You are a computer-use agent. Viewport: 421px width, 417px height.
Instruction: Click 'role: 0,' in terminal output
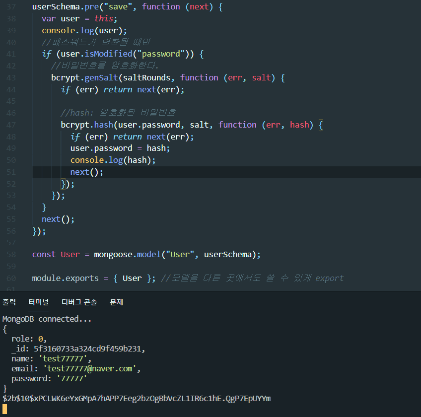pos(29,339)
